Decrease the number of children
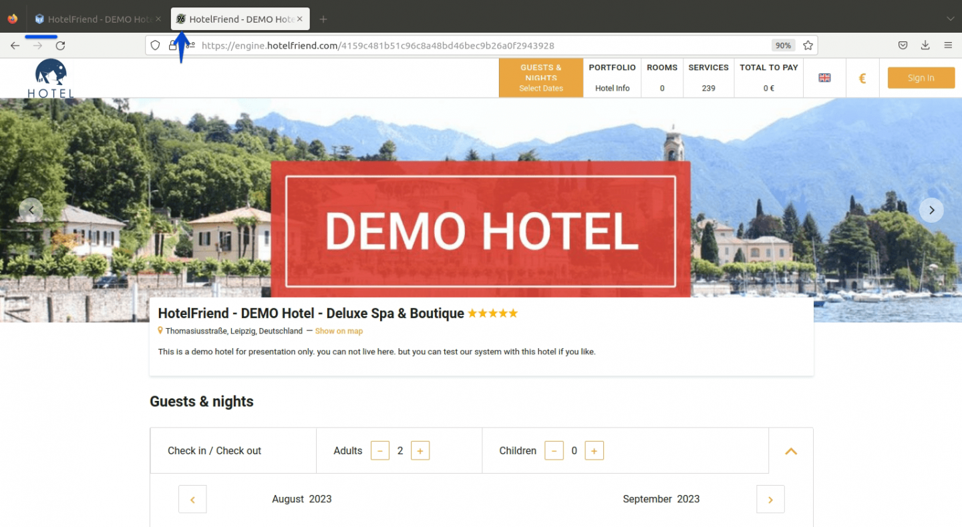Viewport: 962px width, 527px height. coord(554,451)
